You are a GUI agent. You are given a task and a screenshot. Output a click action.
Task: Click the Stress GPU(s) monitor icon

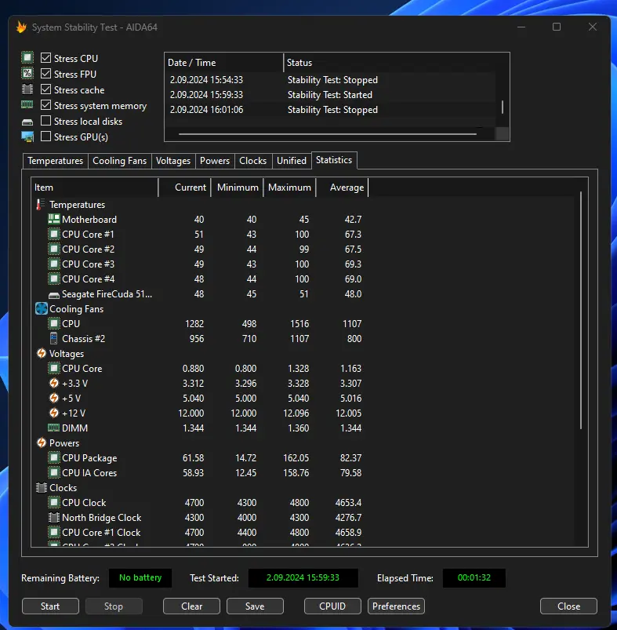(27, 137)
